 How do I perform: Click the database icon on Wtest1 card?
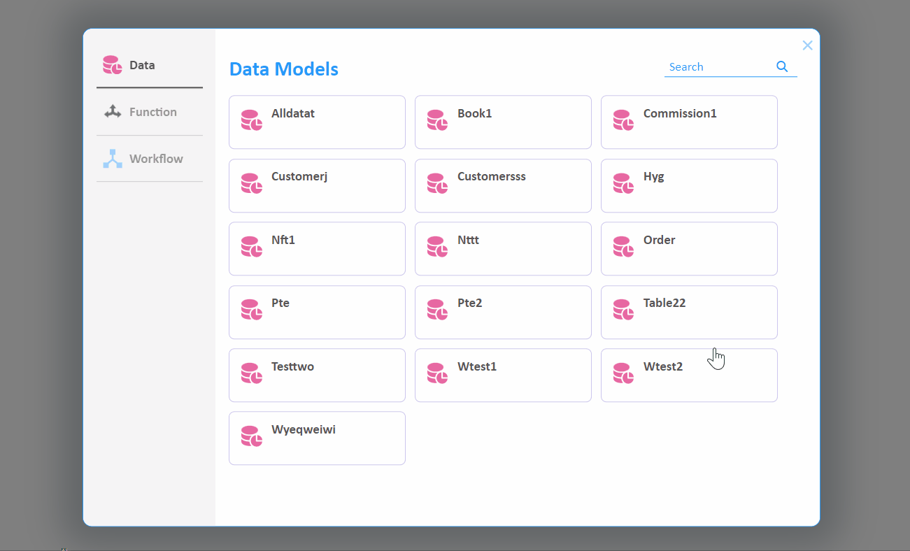pos(438,373)
